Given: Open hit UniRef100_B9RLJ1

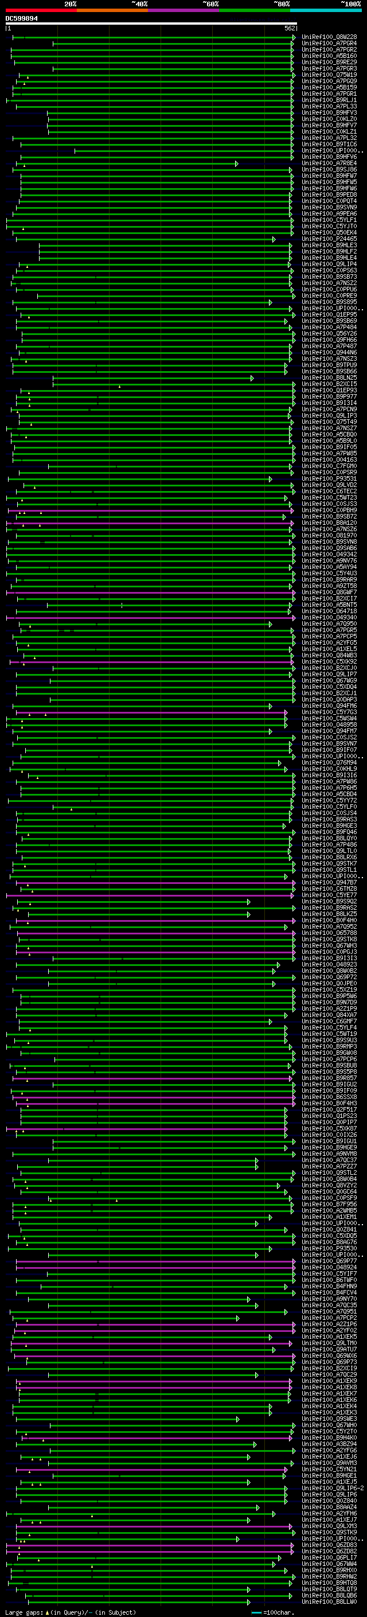Looking at the screenshot, I should (329, 100).
